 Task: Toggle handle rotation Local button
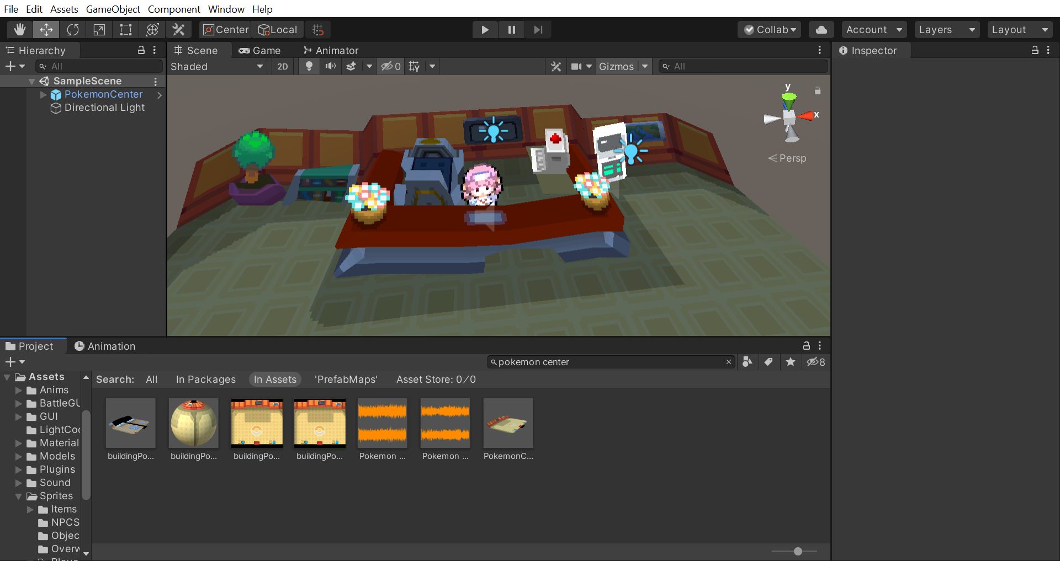coord(278,30)
